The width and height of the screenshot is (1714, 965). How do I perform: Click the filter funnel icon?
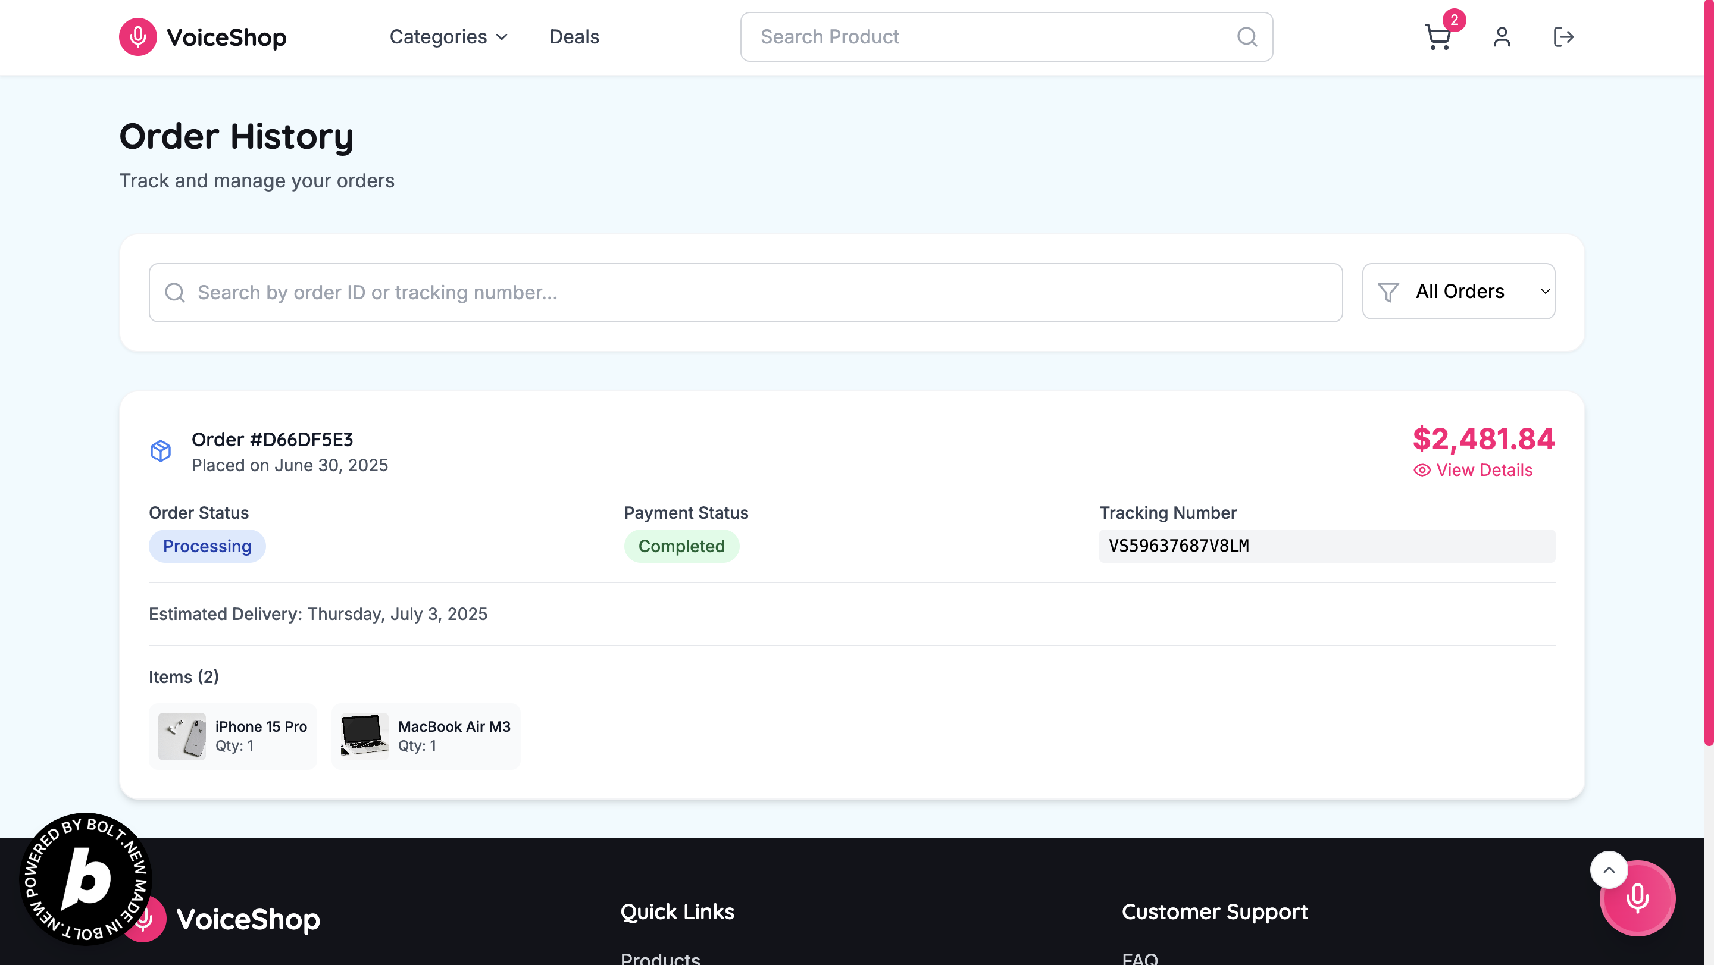click(x=1388, y=292)
